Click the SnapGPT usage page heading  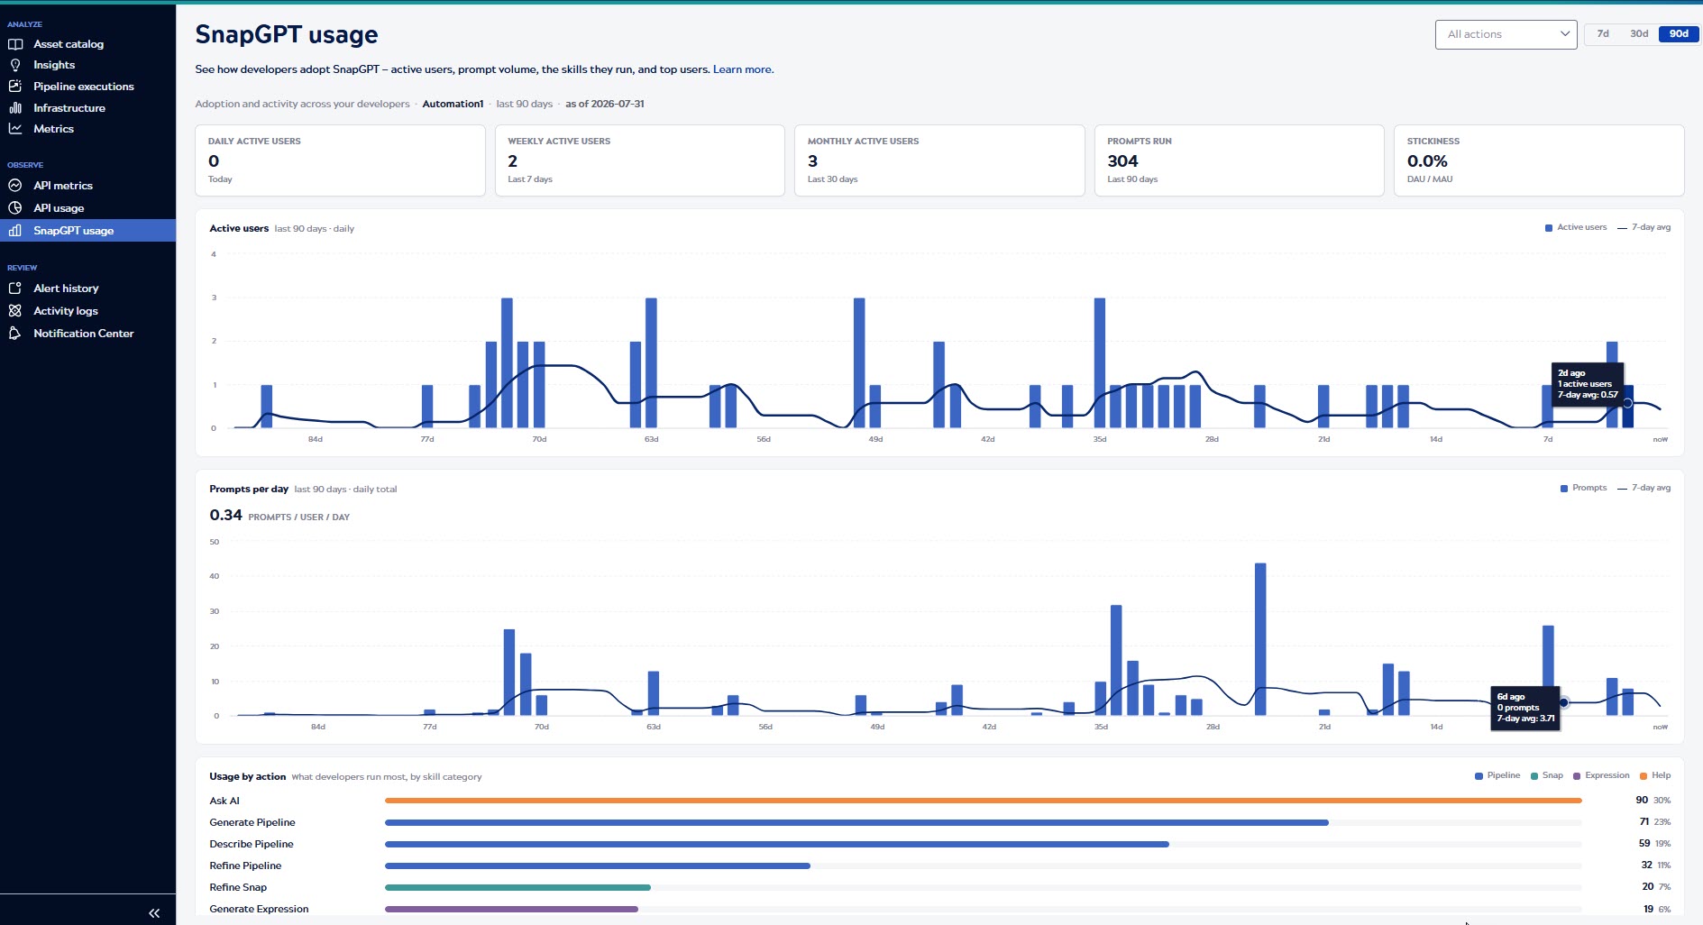(x=287, y=34)
